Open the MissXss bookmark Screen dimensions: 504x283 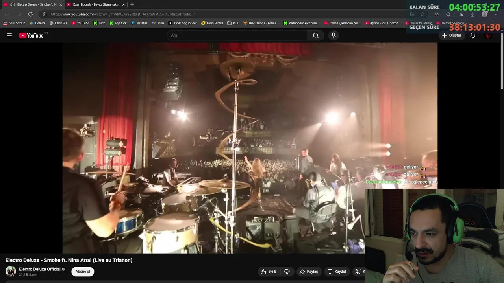[x=139, y=23]
